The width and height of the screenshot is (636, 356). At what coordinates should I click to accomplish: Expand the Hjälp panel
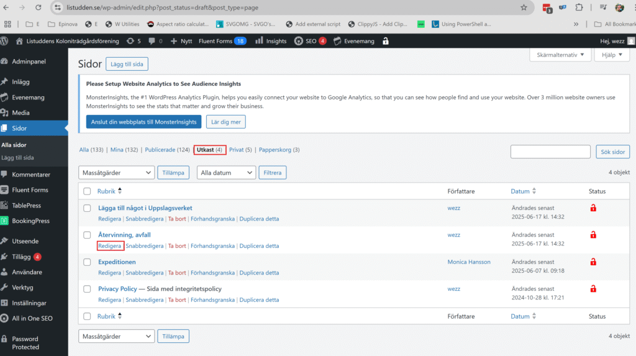click(x=612, y=55)
